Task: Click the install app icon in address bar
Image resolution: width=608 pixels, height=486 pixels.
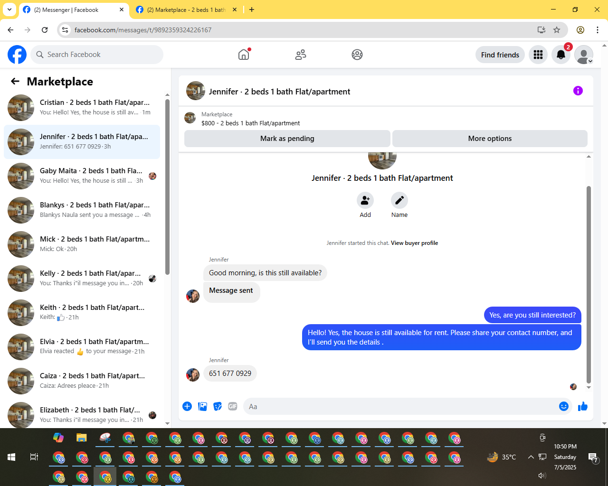Action: (x=541, y=30)
